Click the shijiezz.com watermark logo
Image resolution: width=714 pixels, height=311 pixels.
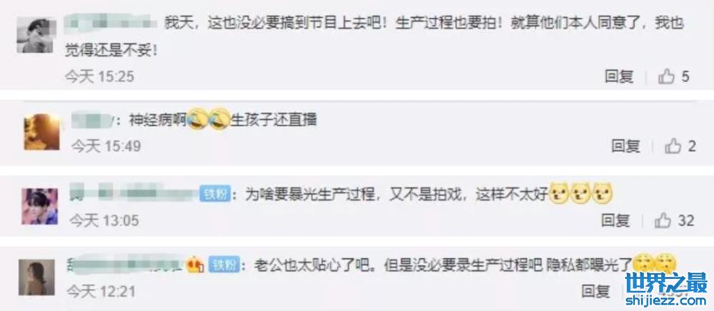[669, 289]
